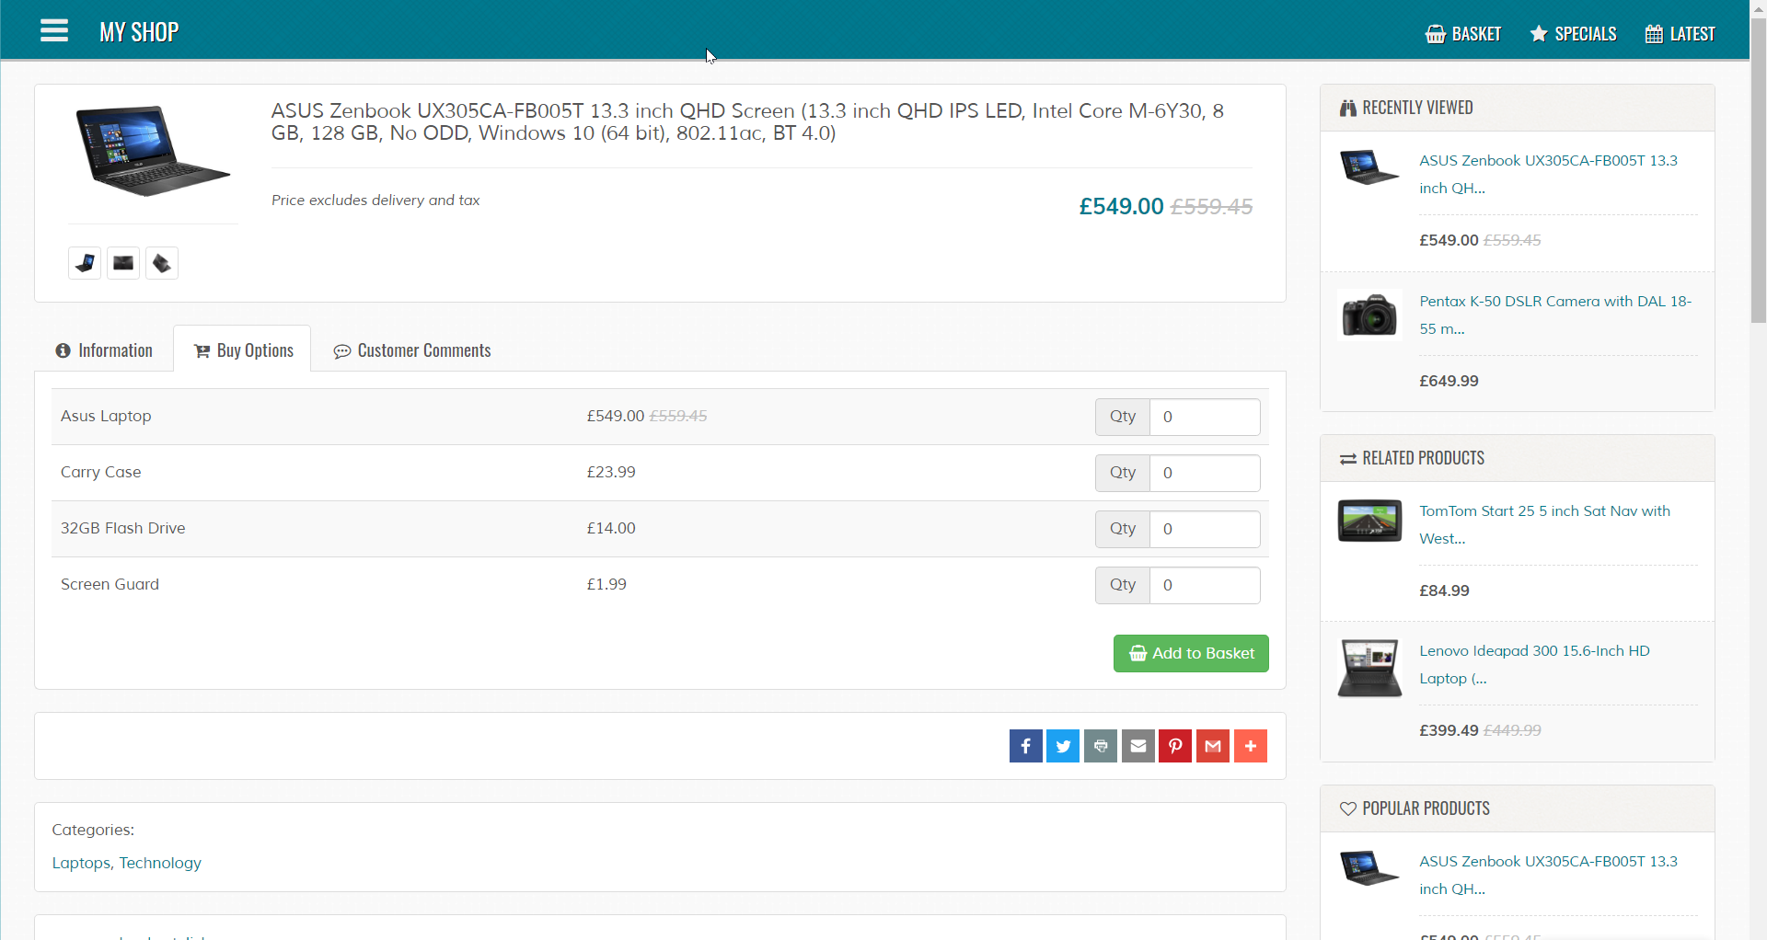This screenshot has height=940, width=1767.
Task: Open the Laptops category link
Action: pyautogui.click(x=81, y=863)
